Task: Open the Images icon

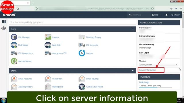Action: click(x=48, y=37)
